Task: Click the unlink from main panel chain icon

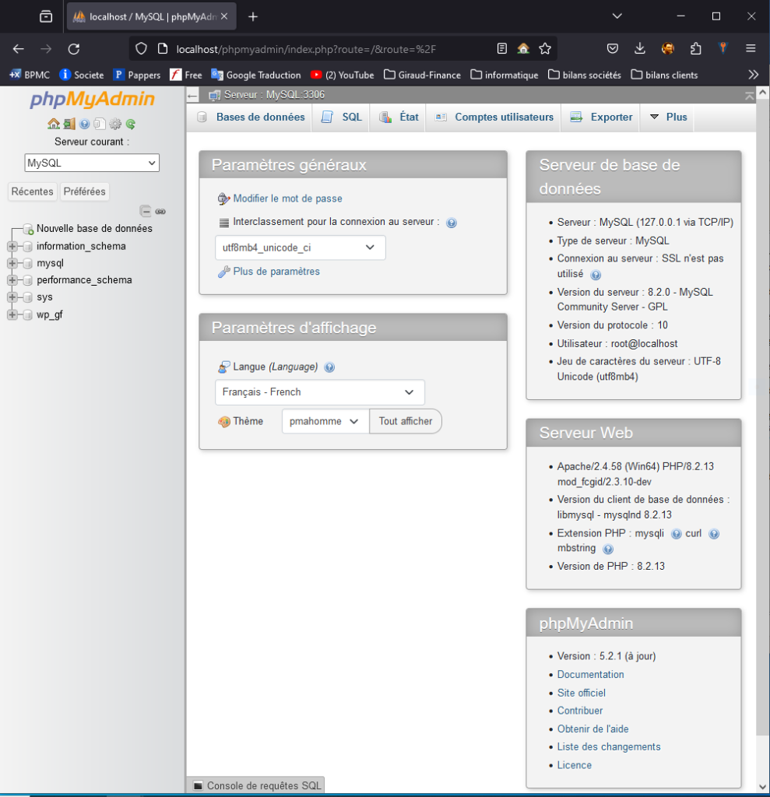Action: 160,211
